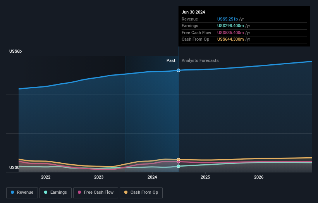The image size is (318, 203).
Task: Click the Free Cash Flow label in tooltip
Action: (196, 33)
